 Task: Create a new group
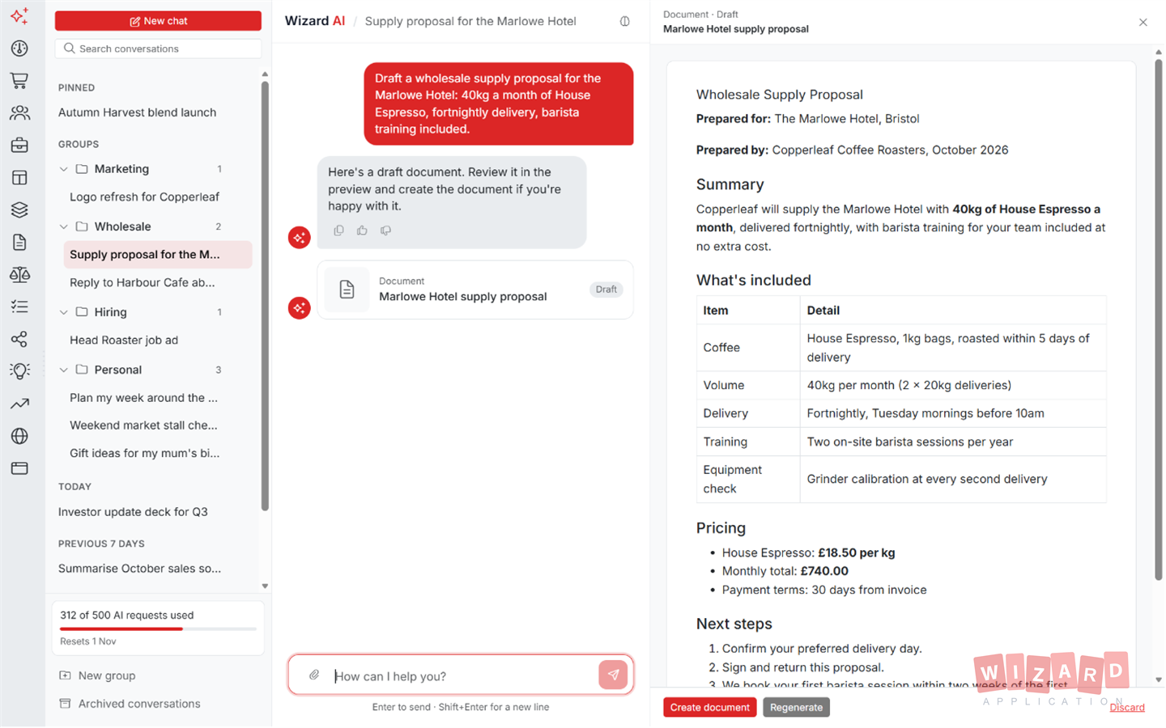click(x=97, y=676)
